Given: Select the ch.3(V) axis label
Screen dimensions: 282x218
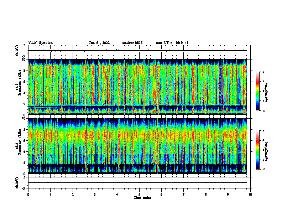Looking at the screenshot, I should [x=17, y=183].
